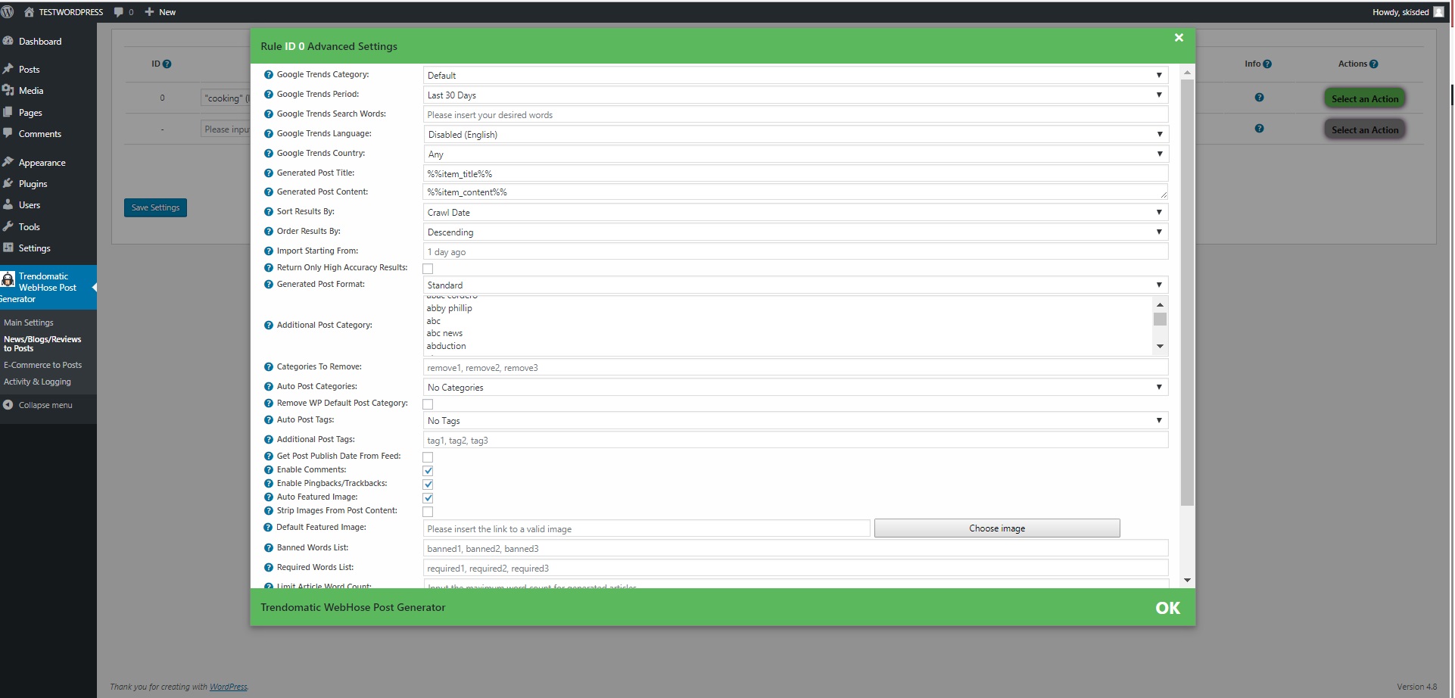Click Save Settings button
The height and width of the screenshot is (698, 1455).
[155, 207]
